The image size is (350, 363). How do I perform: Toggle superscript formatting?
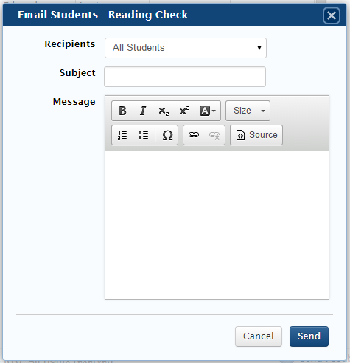(184, 111)
